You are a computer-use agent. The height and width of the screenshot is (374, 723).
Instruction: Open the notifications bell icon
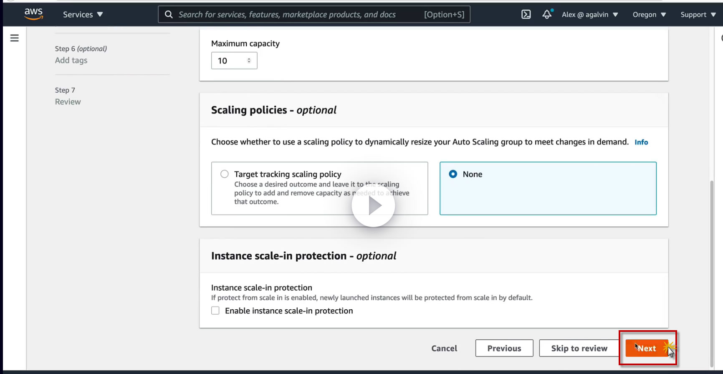547,15
